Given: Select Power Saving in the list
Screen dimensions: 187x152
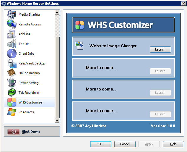Looking at the screenshot, I should [29, 83].
